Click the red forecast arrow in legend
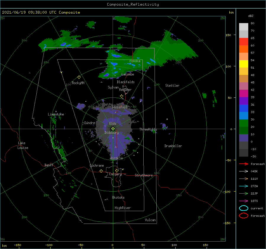This screenshot has height=249, width=266. pos(244,164)
